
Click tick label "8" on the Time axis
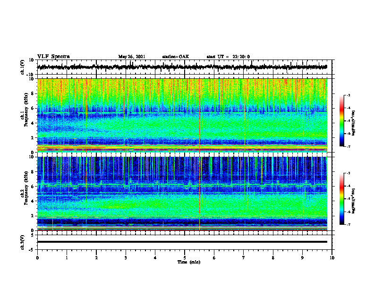tap(273, 258)
